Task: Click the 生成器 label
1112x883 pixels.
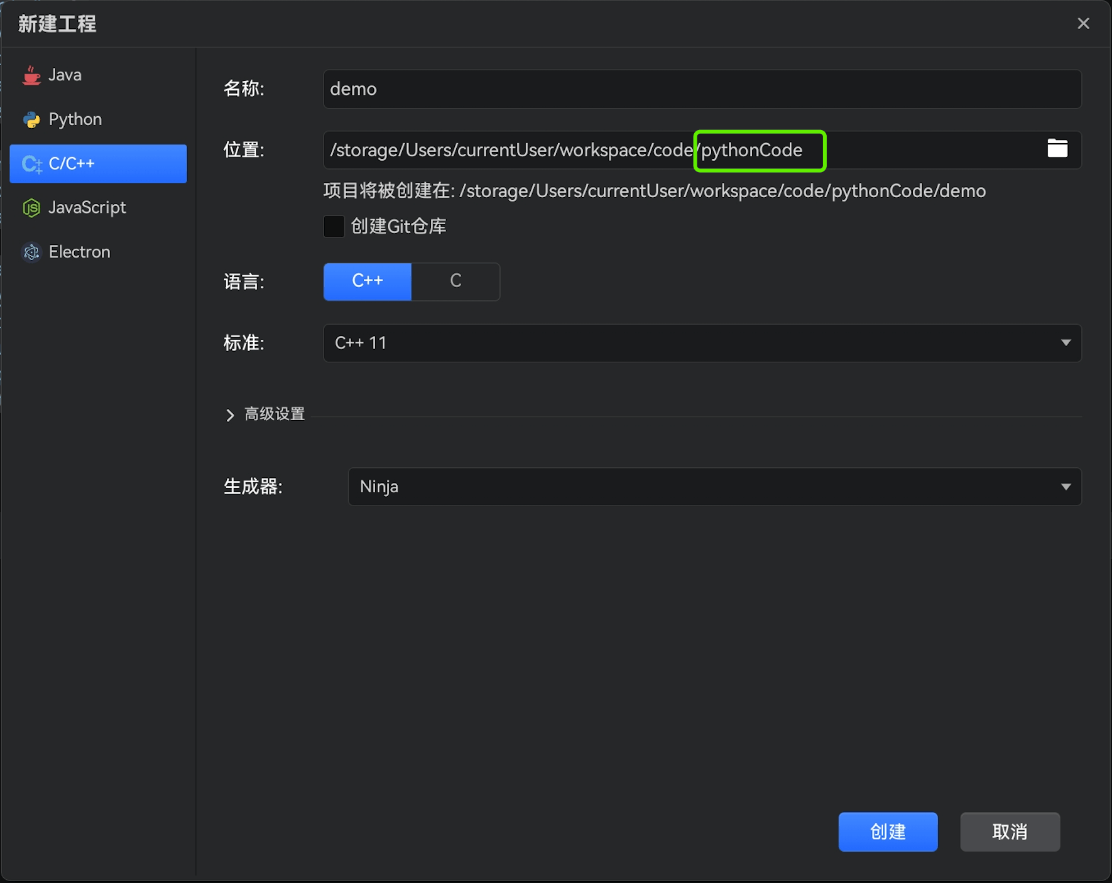Action: coord(253,486)
